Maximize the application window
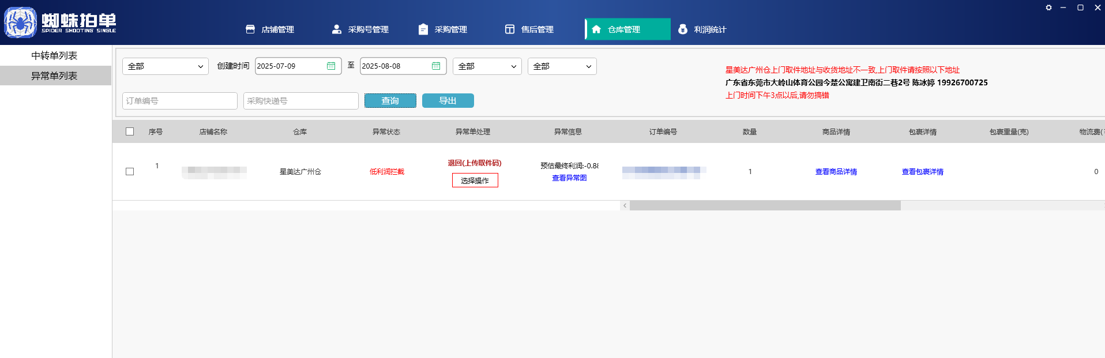The image size is (1105, 358). (x=1080, y=7)
